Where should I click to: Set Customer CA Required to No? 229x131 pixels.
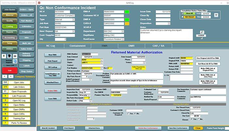(135, 114)
